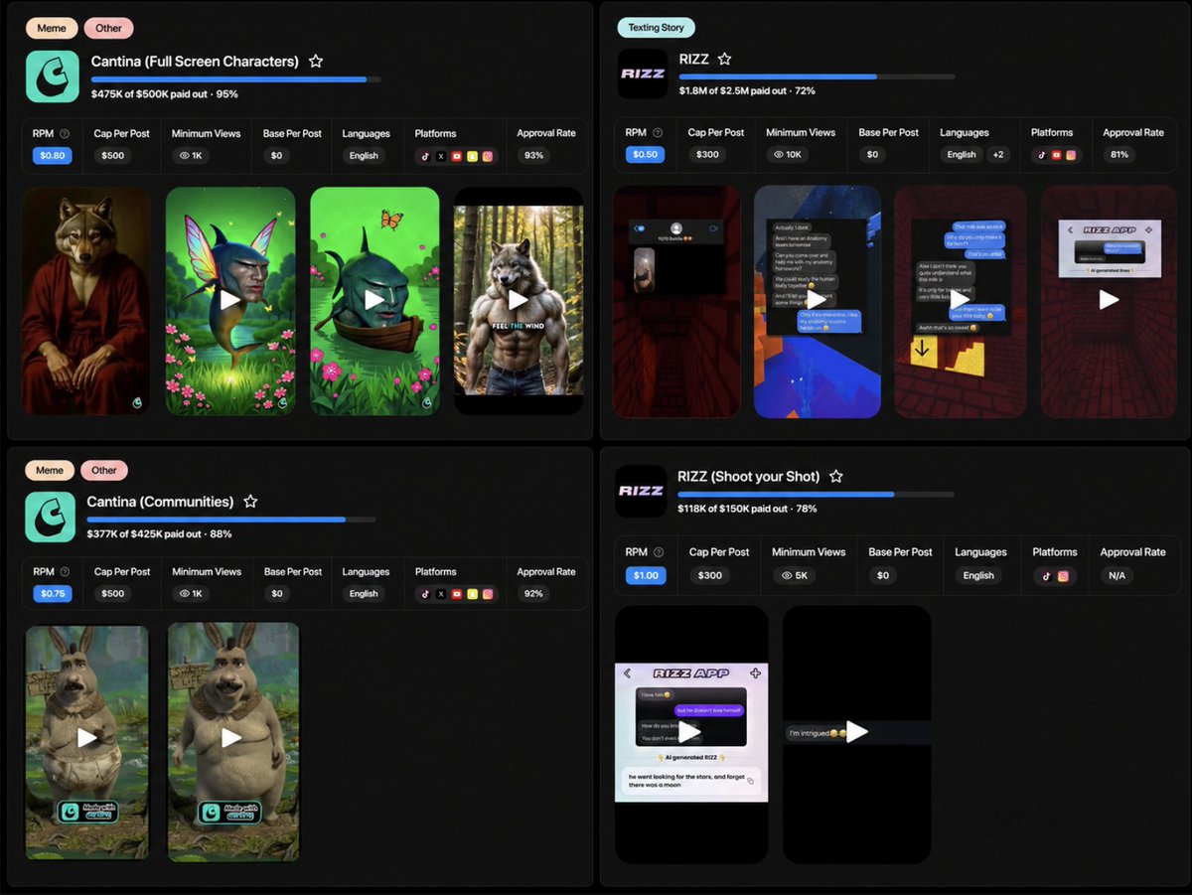This screenshot has width=1192, height=895.
Task: Favorite Cantina (Full Screen Characters) with the star
Action: [316, 62]
